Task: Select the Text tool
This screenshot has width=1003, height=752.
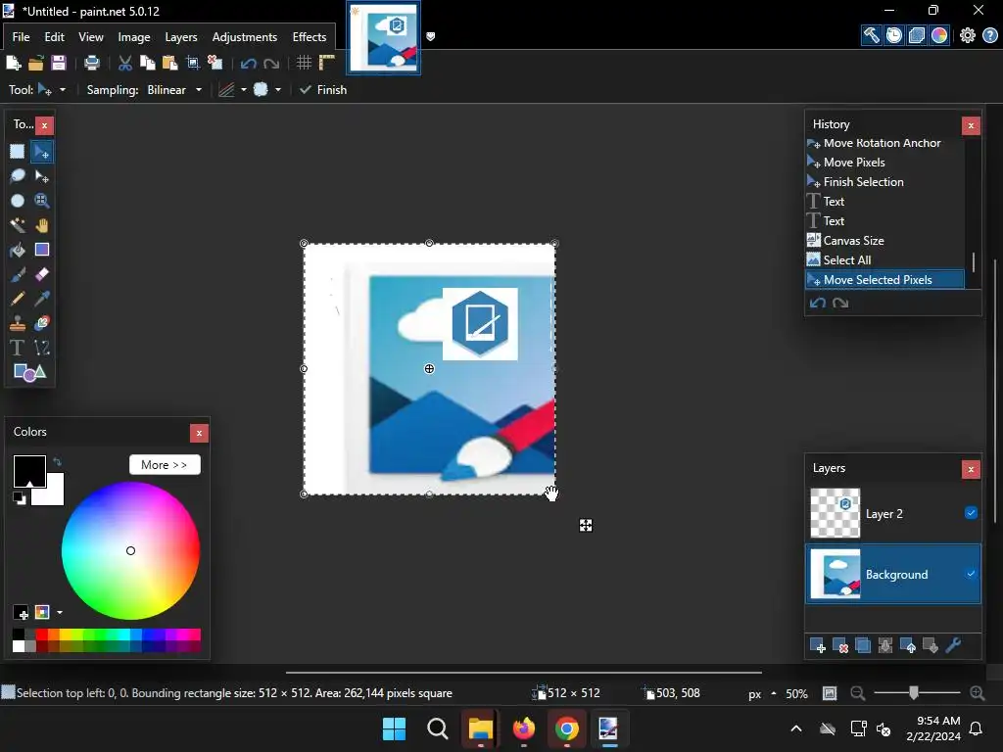Action: pos(18,348)
